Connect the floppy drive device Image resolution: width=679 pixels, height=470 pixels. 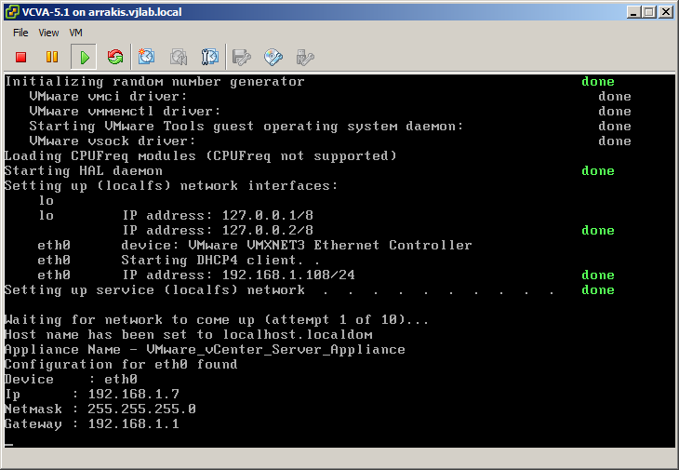[242, 58]
